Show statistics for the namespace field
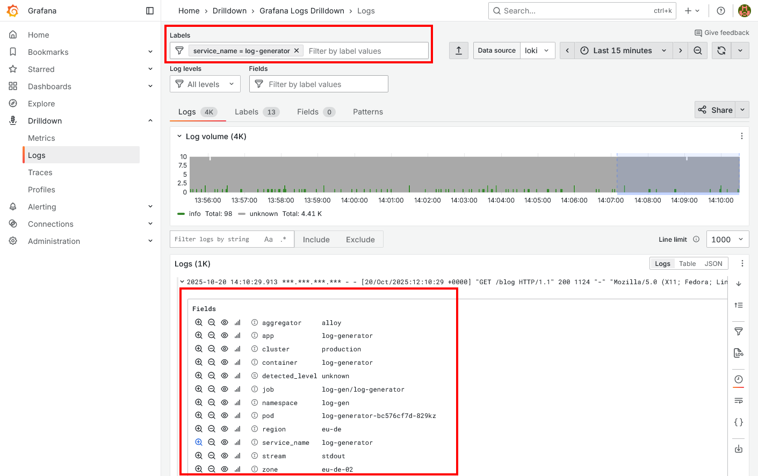The image size is (758, 476). [x=237, y=402]
